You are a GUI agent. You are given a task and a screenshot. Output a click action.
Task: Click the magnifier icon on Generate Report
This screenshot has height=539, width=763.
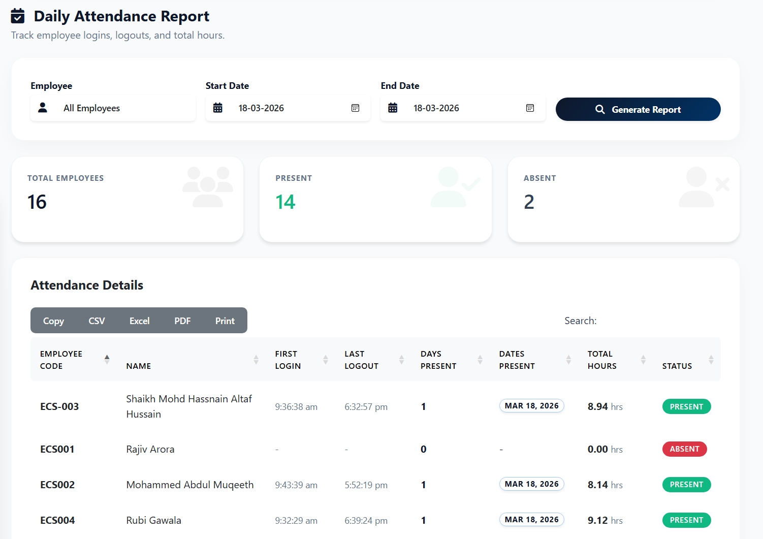(x=600, y=109)
